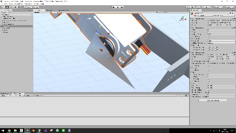The image size is (236, 133).
Task: Click the Step frame button
Action: pos(122,7)
